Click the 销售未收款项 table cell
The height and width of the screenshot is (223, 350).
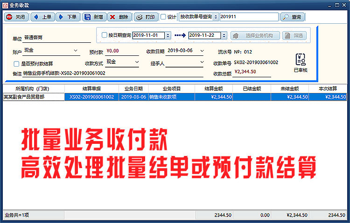click(x=172, y=97)
